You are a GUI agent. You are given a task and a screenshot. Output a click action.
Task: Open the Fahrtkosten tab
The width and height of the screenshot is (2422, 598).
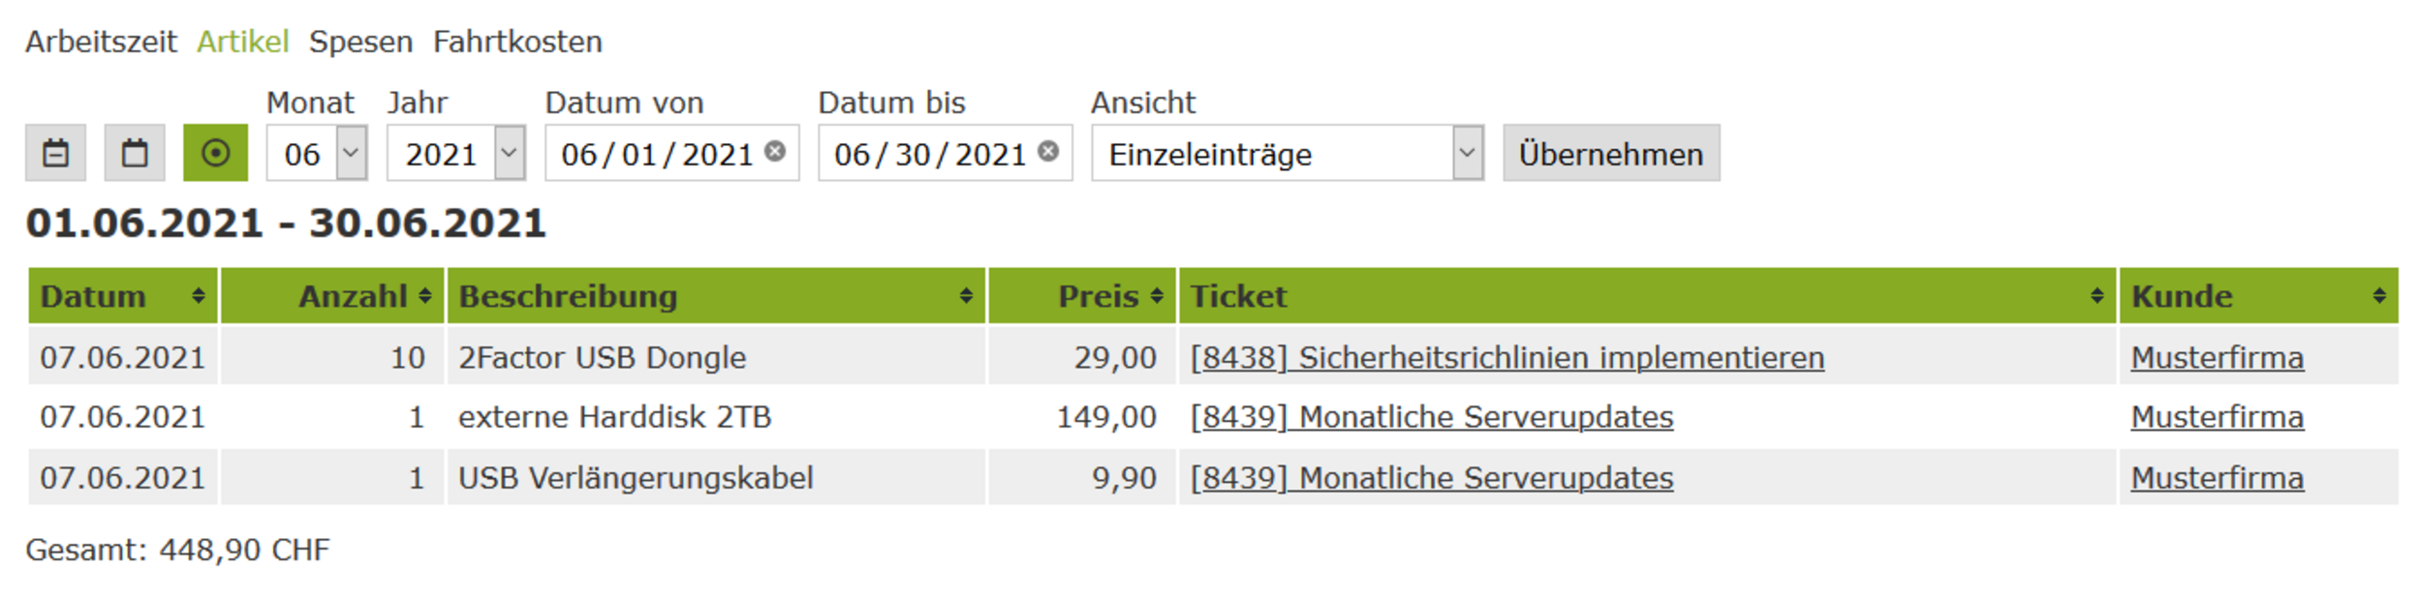[517, 42]
